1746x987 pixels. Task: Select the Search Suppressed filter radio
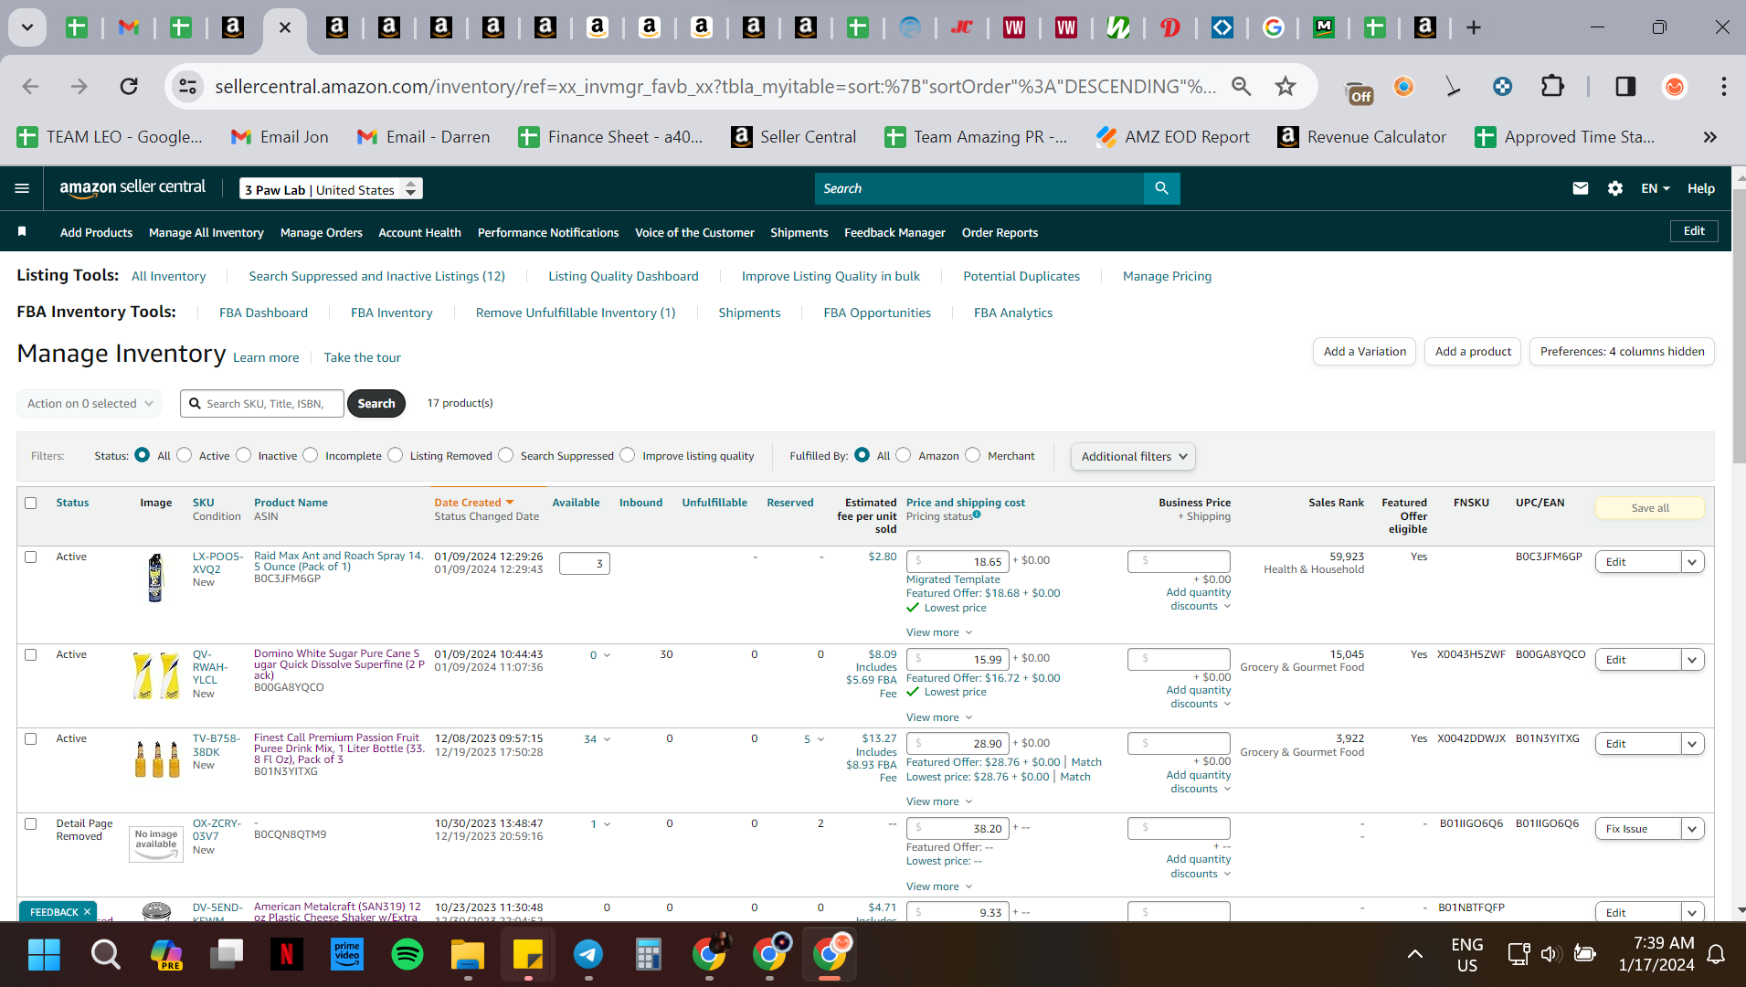pyautogui.click(x=506, y=455)
